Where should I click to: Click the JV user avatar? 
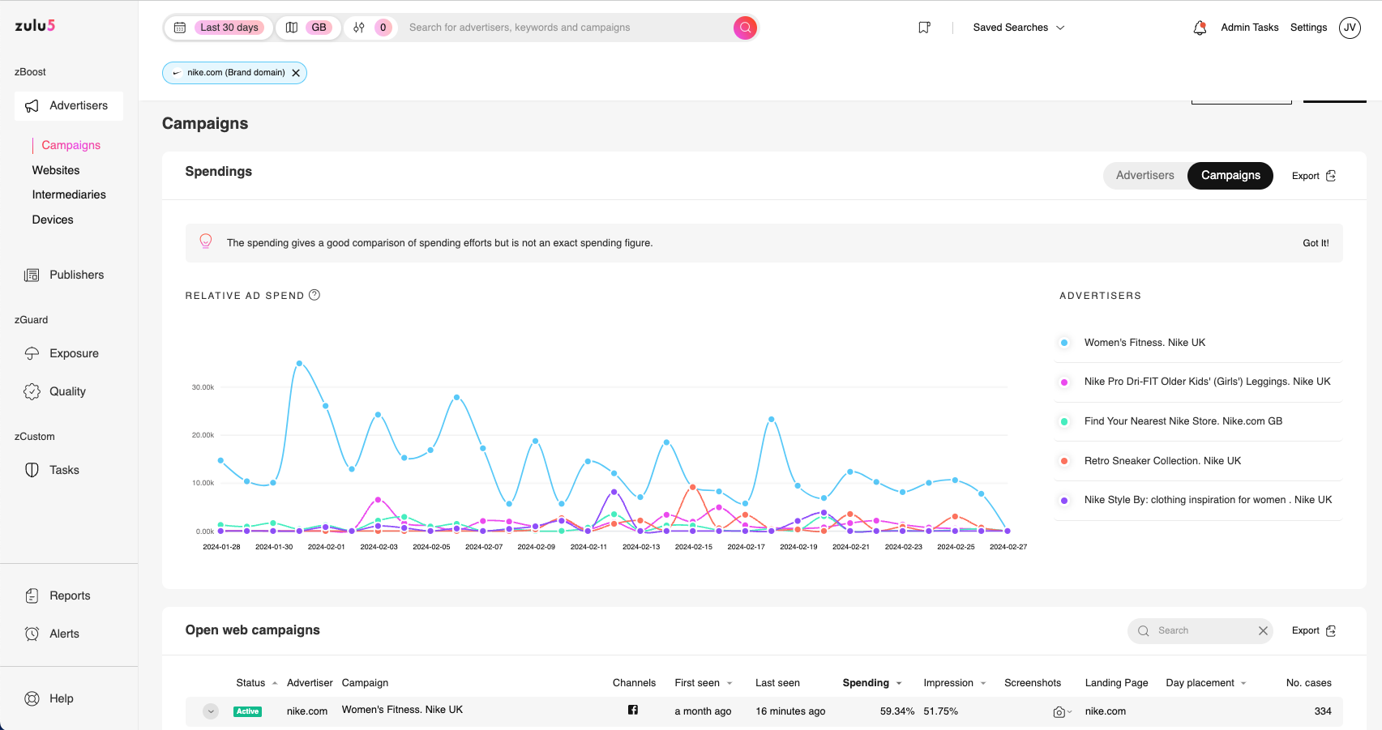point(1350,28)
